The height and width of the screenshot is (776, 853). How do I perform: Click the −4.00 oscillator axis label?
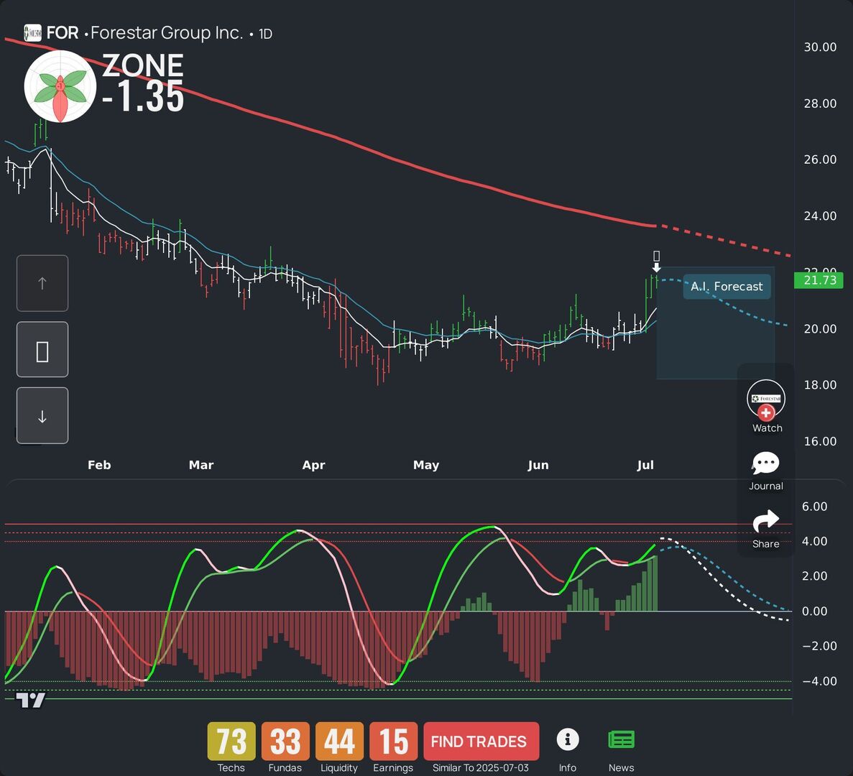click(819, 681)
